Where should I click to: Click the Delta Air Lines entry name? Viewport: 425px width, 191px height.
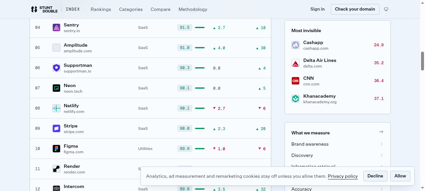(320, 60)
